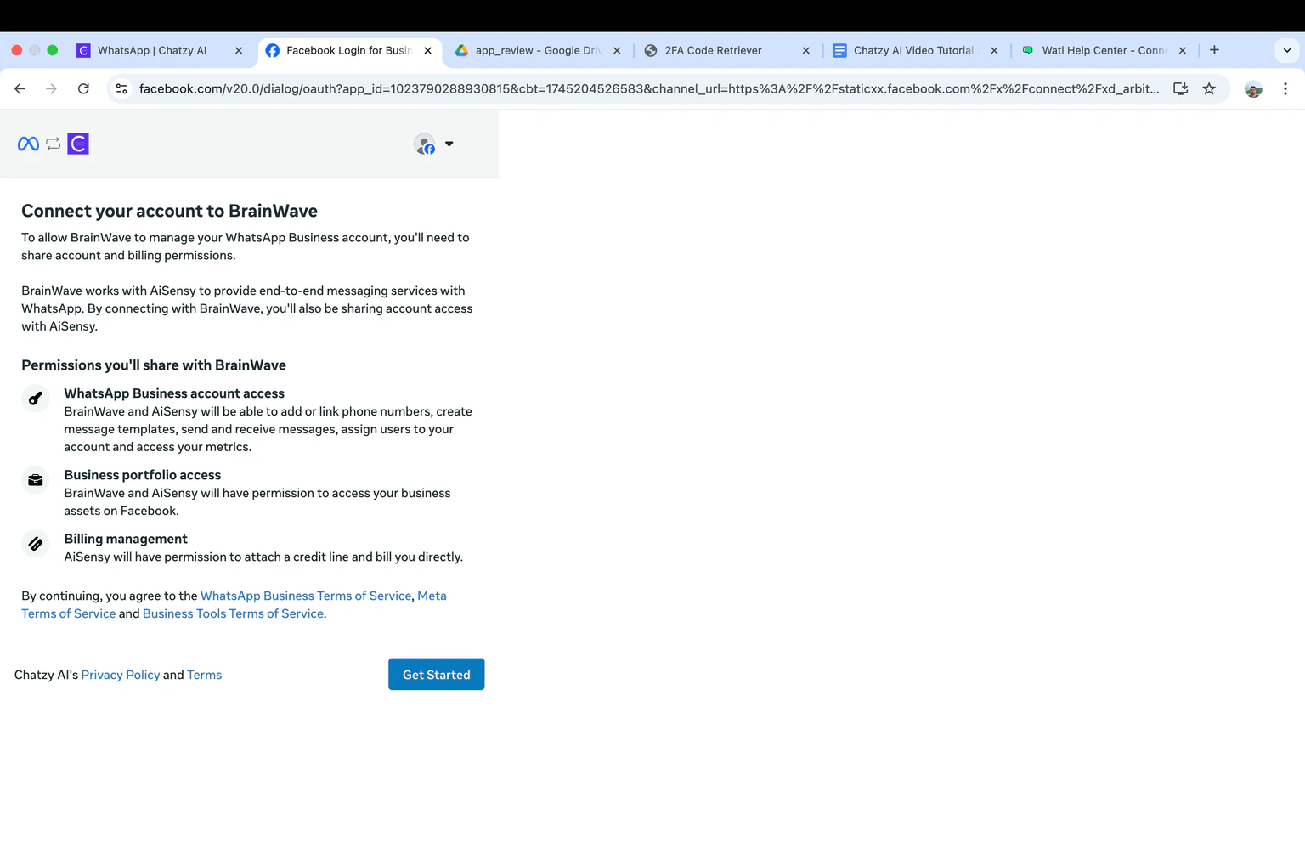The width and height of the screenshot is (1305, 848).
Task: Click the red macOS close window button
Action: pos(17,50)
